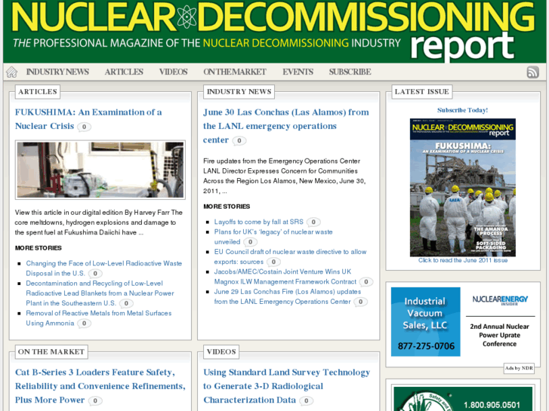The width and height of the screenshot is (549, 411).
Task: Click the Nuclear Decommissioning Report header logo
Action: 274,31
